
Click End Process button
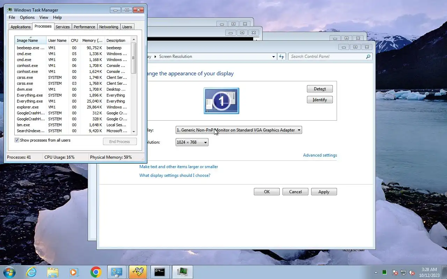click(x=119, y=142)
